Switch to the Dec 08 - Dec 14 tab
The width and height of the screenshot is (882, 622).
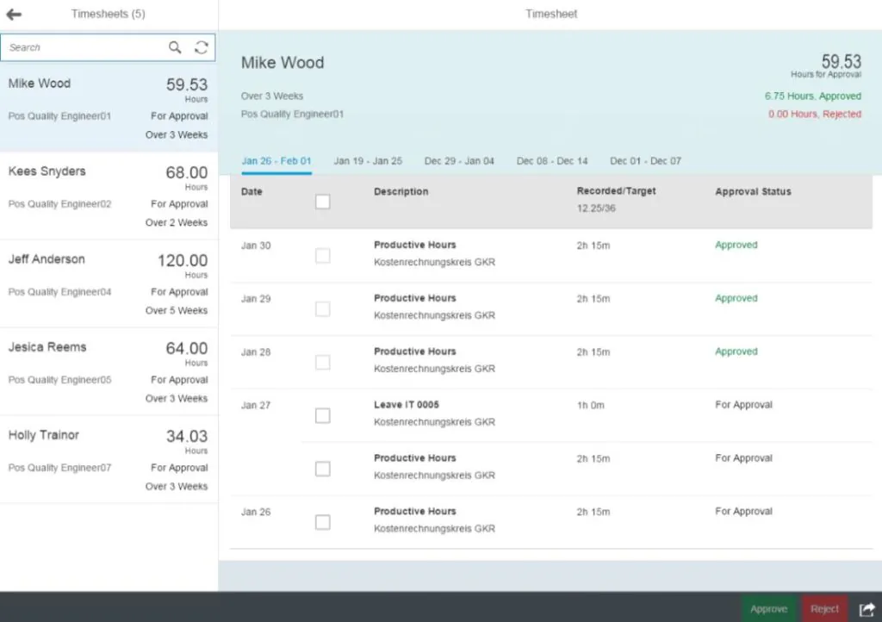pos(552,161)
